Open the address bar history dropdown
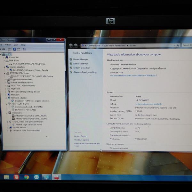This screenshot has height=192, width=192. point(174,45)
